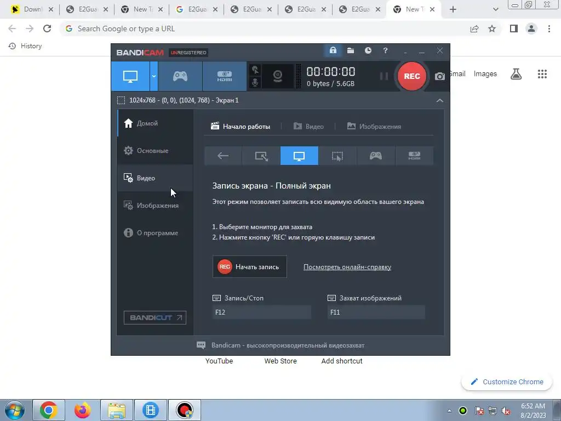Open Bandicam help question mark
This screenshot has height=421, width=561.
[385, 50]
